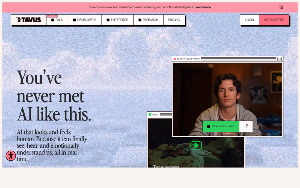This screenshot has height=188, width=300.
Task: Click the GET ACCESS tag above PALS
Action: [52, 16]
